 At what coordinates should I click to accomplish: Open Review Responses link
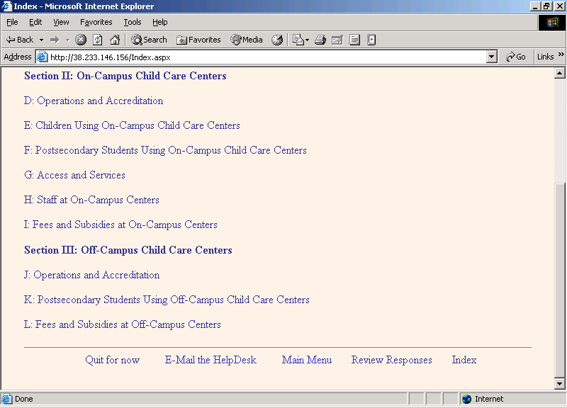(392, 360)
